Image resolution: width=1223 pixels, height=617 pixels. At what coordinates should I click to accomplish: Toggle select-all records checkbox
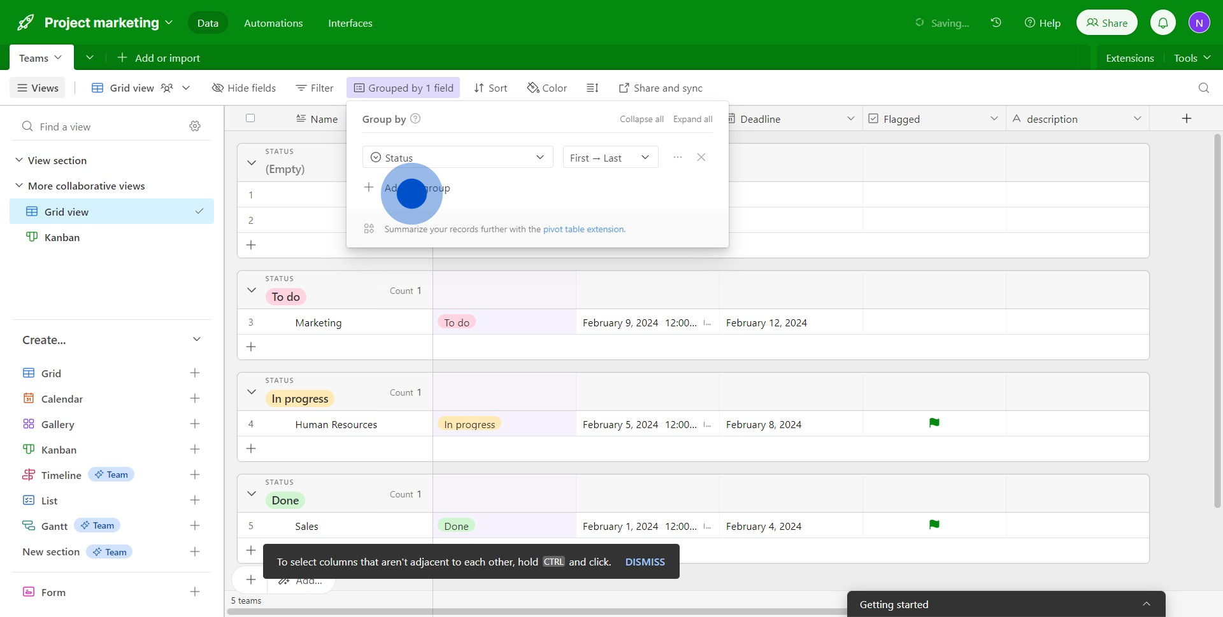pos(250,118)
